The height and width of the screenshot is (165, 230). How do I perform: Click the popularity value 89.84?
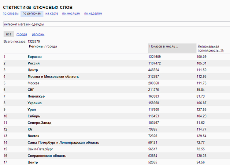[x=201, y=90]
